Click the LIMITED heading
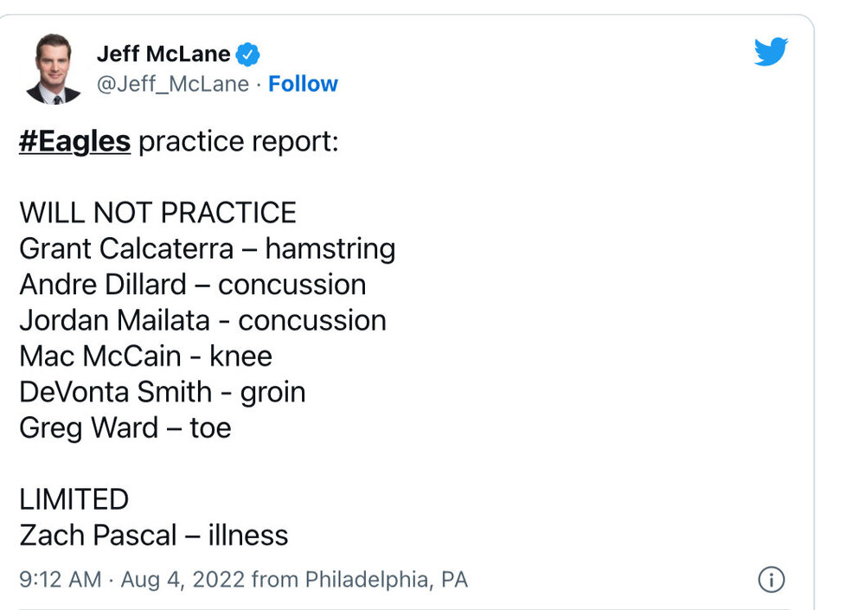This screenshot has width=865, height=610. pyautogui.click(x=74, y=499)
